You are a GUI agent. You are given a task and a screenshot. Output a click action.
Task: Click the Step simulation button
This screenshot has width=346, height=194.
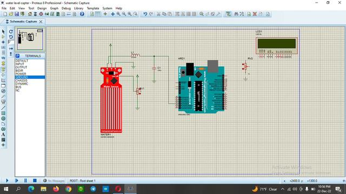(16, 181)
